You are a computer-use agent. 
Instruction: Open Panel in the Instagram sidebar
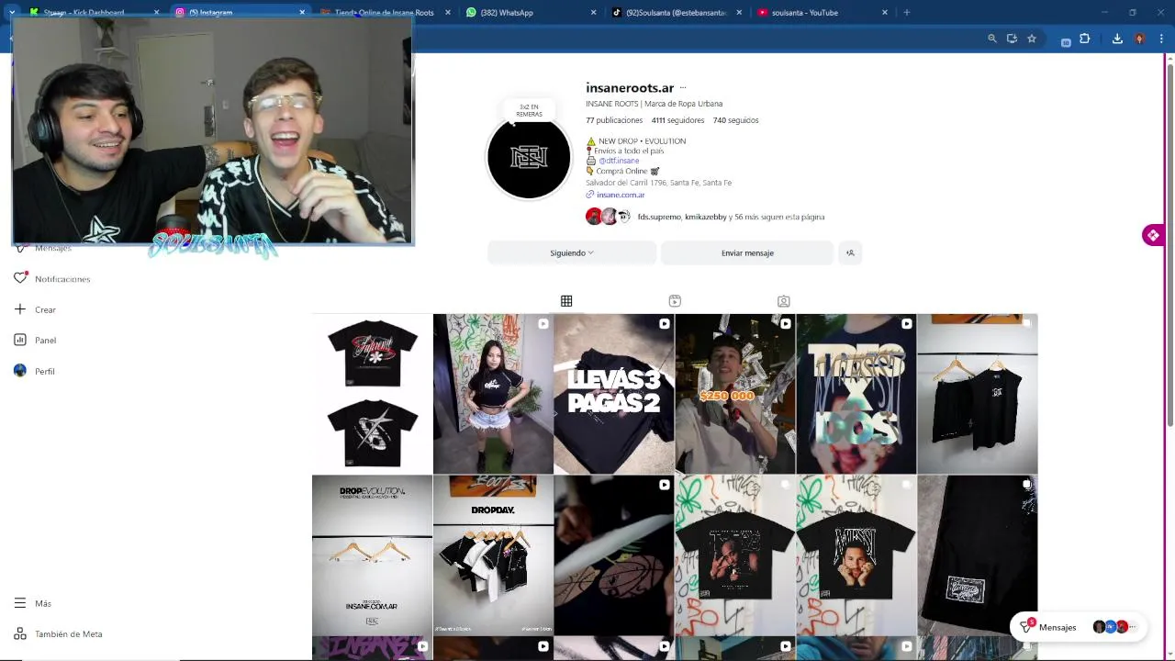click(x=45, y=341)
